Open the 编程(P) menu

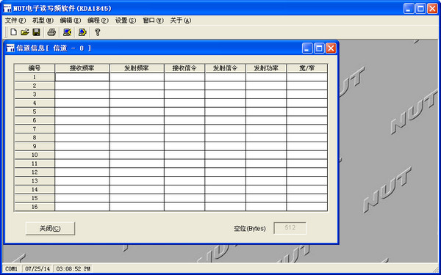[x=98, y=21]
